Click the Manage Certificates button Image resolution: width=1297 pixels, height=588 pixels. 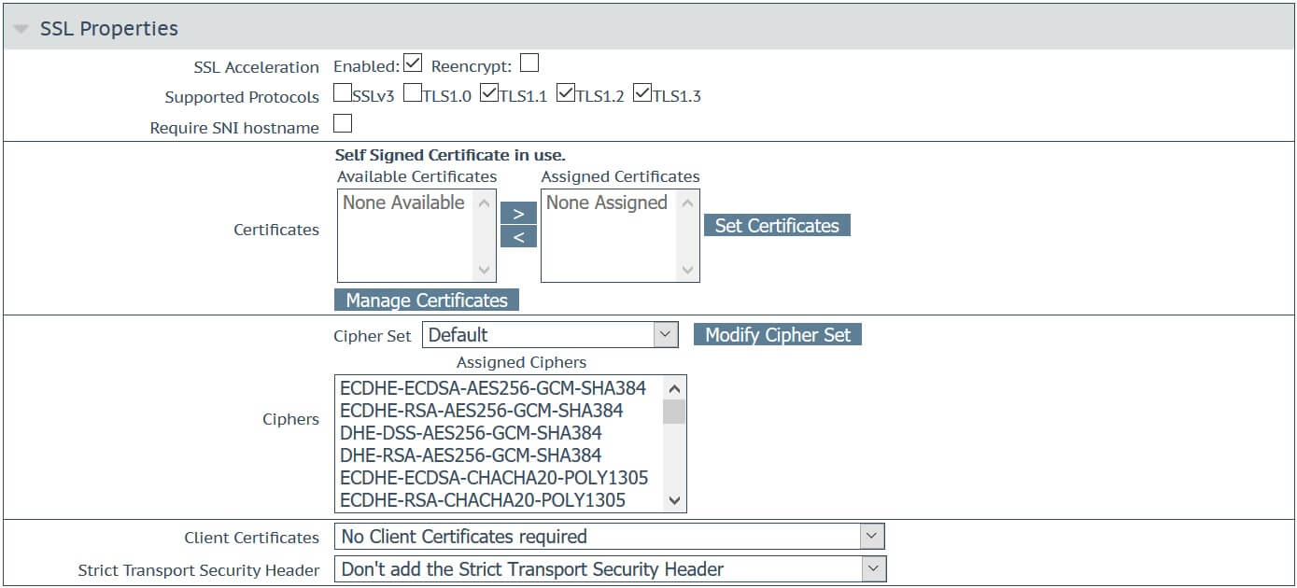[426, 300]
